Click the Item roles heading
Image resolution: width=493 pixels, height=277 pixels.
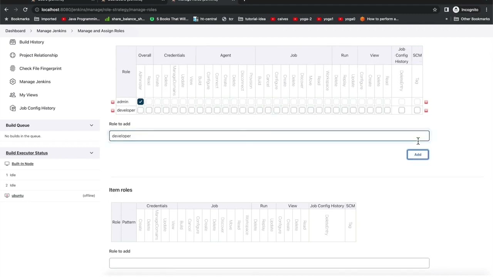[121, 190]
